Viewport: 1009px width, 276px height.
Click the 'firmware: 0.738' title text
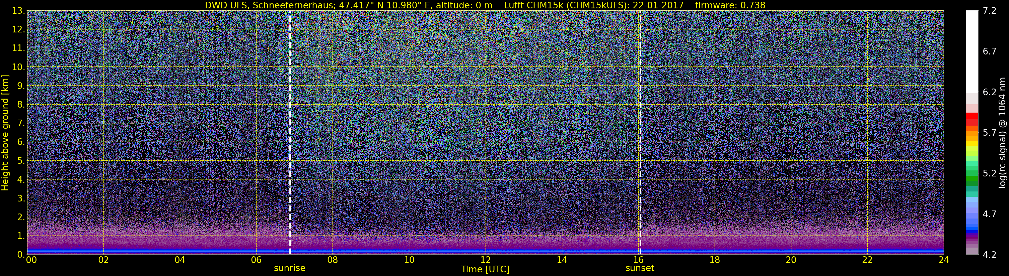(x=730, y=5)
